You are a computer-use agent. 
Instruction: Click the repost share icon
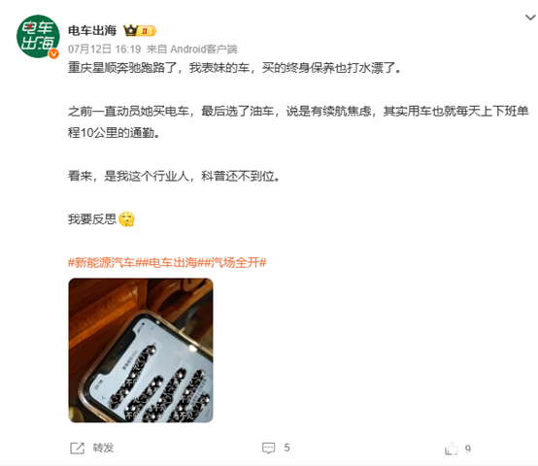click(77, 448)
